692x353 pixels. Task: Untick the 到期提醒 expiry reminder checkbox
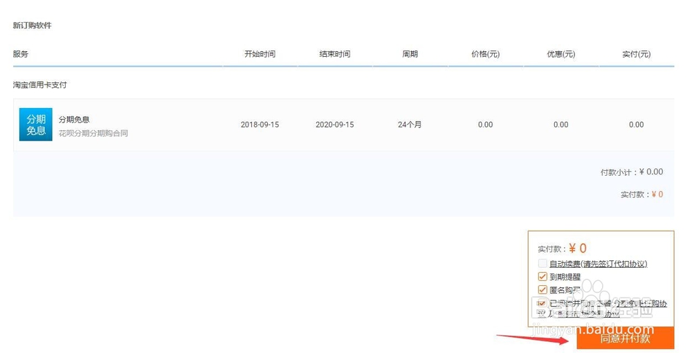[543, 277]
